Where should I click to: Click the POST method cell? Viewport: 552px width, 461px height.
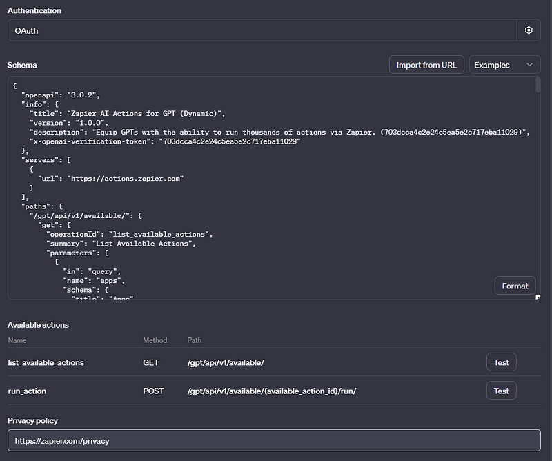(x=153, y=391)
